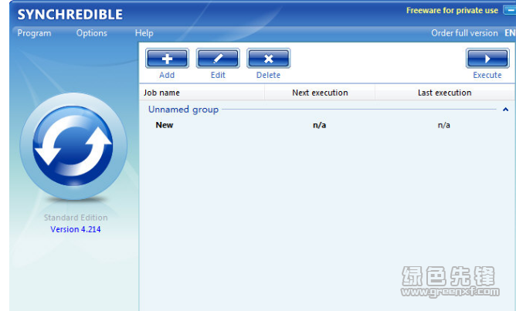Click the Execute label text
This screenshot has height=311, width=516.
(x=487, y=75)
